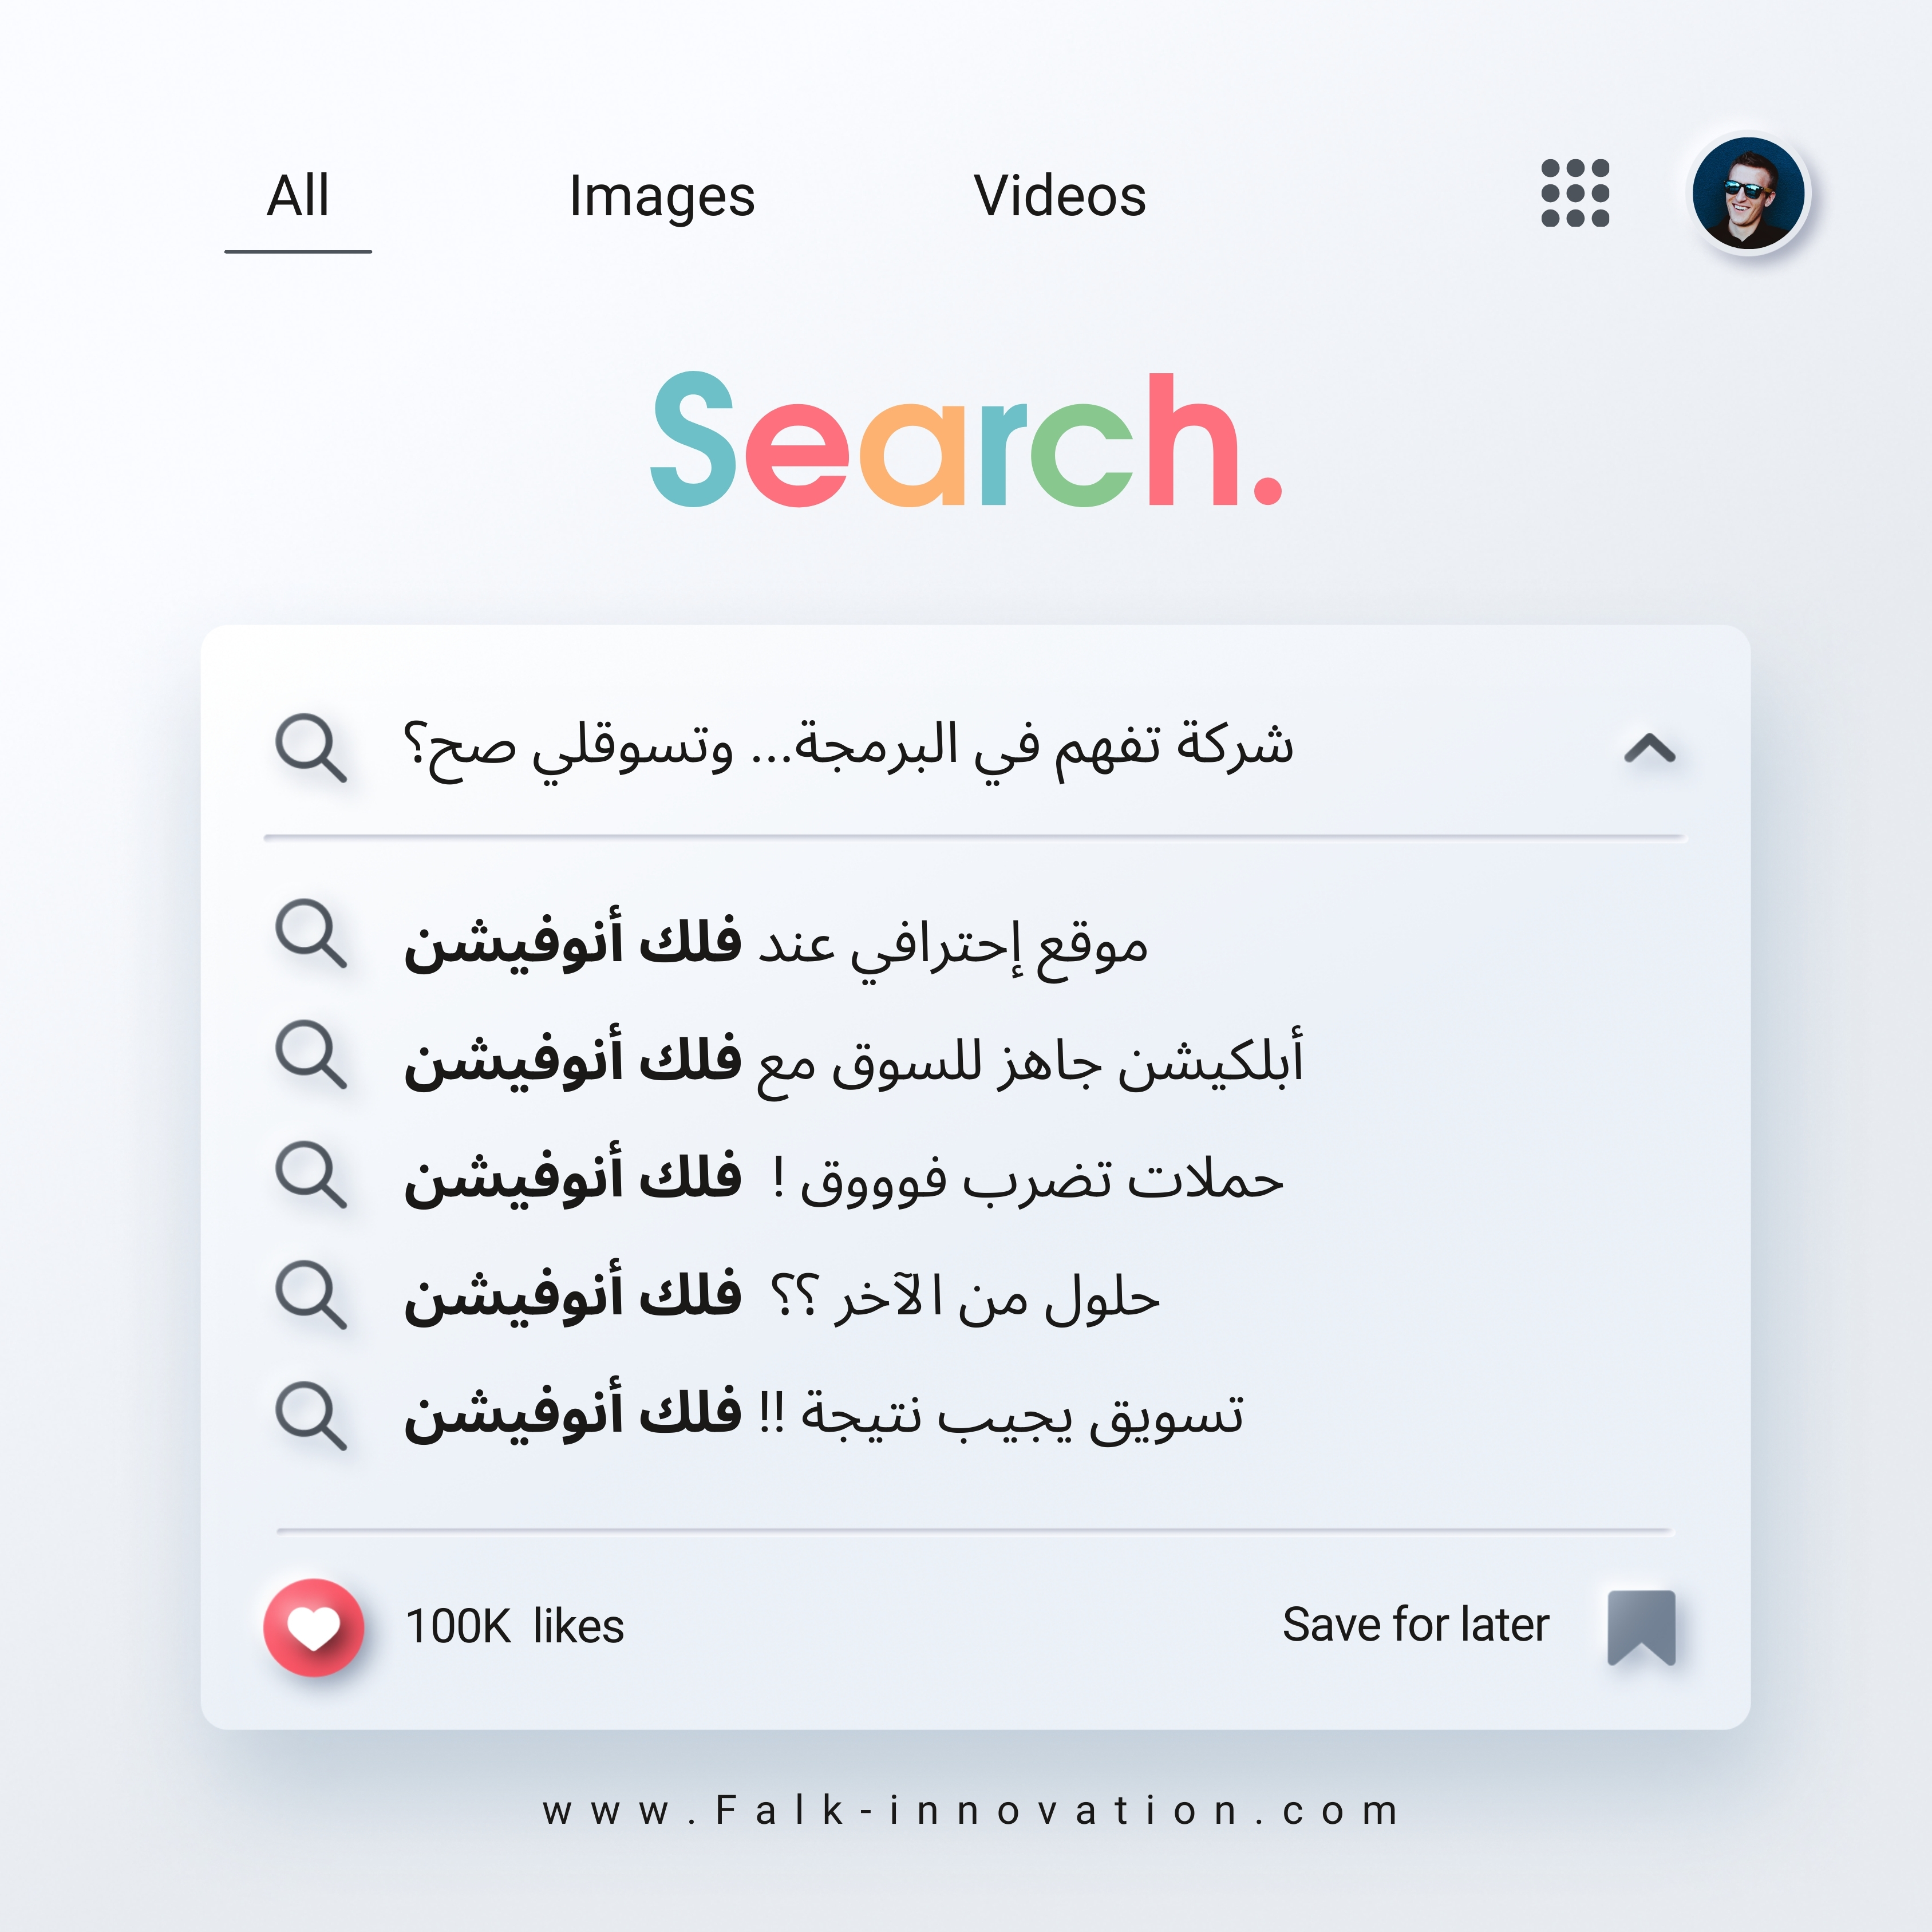The height and width of the screenshot is (1932, 1932).
Task: Click magnifier icon beside موقع إحترافي suggestion
Action: (310, 933)
